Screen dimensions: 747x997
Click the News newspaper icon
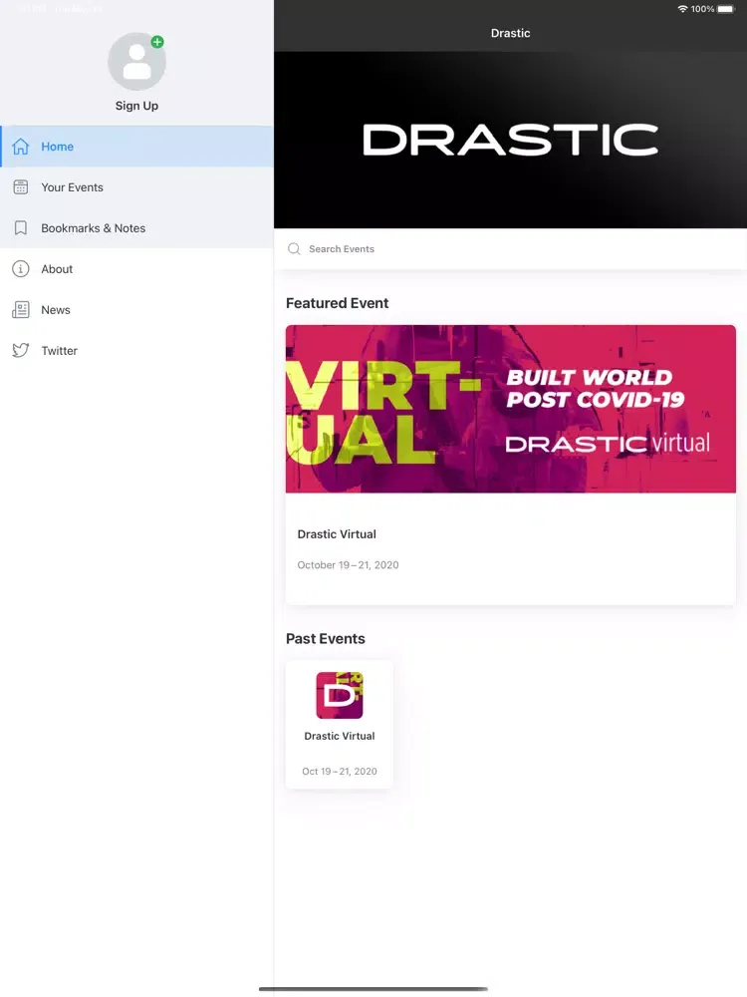tap(21, 310)
